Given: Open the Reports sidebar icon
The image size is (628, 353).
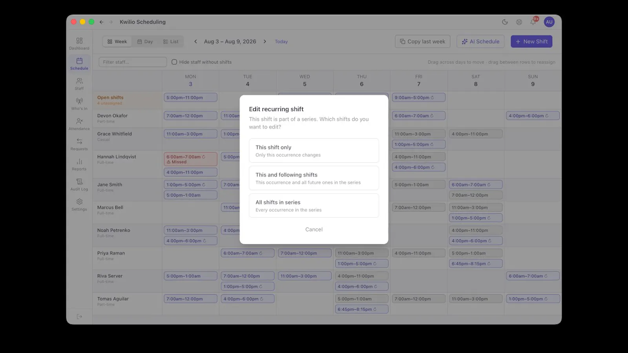Looking at the screenshot, I should coord(79,164).
